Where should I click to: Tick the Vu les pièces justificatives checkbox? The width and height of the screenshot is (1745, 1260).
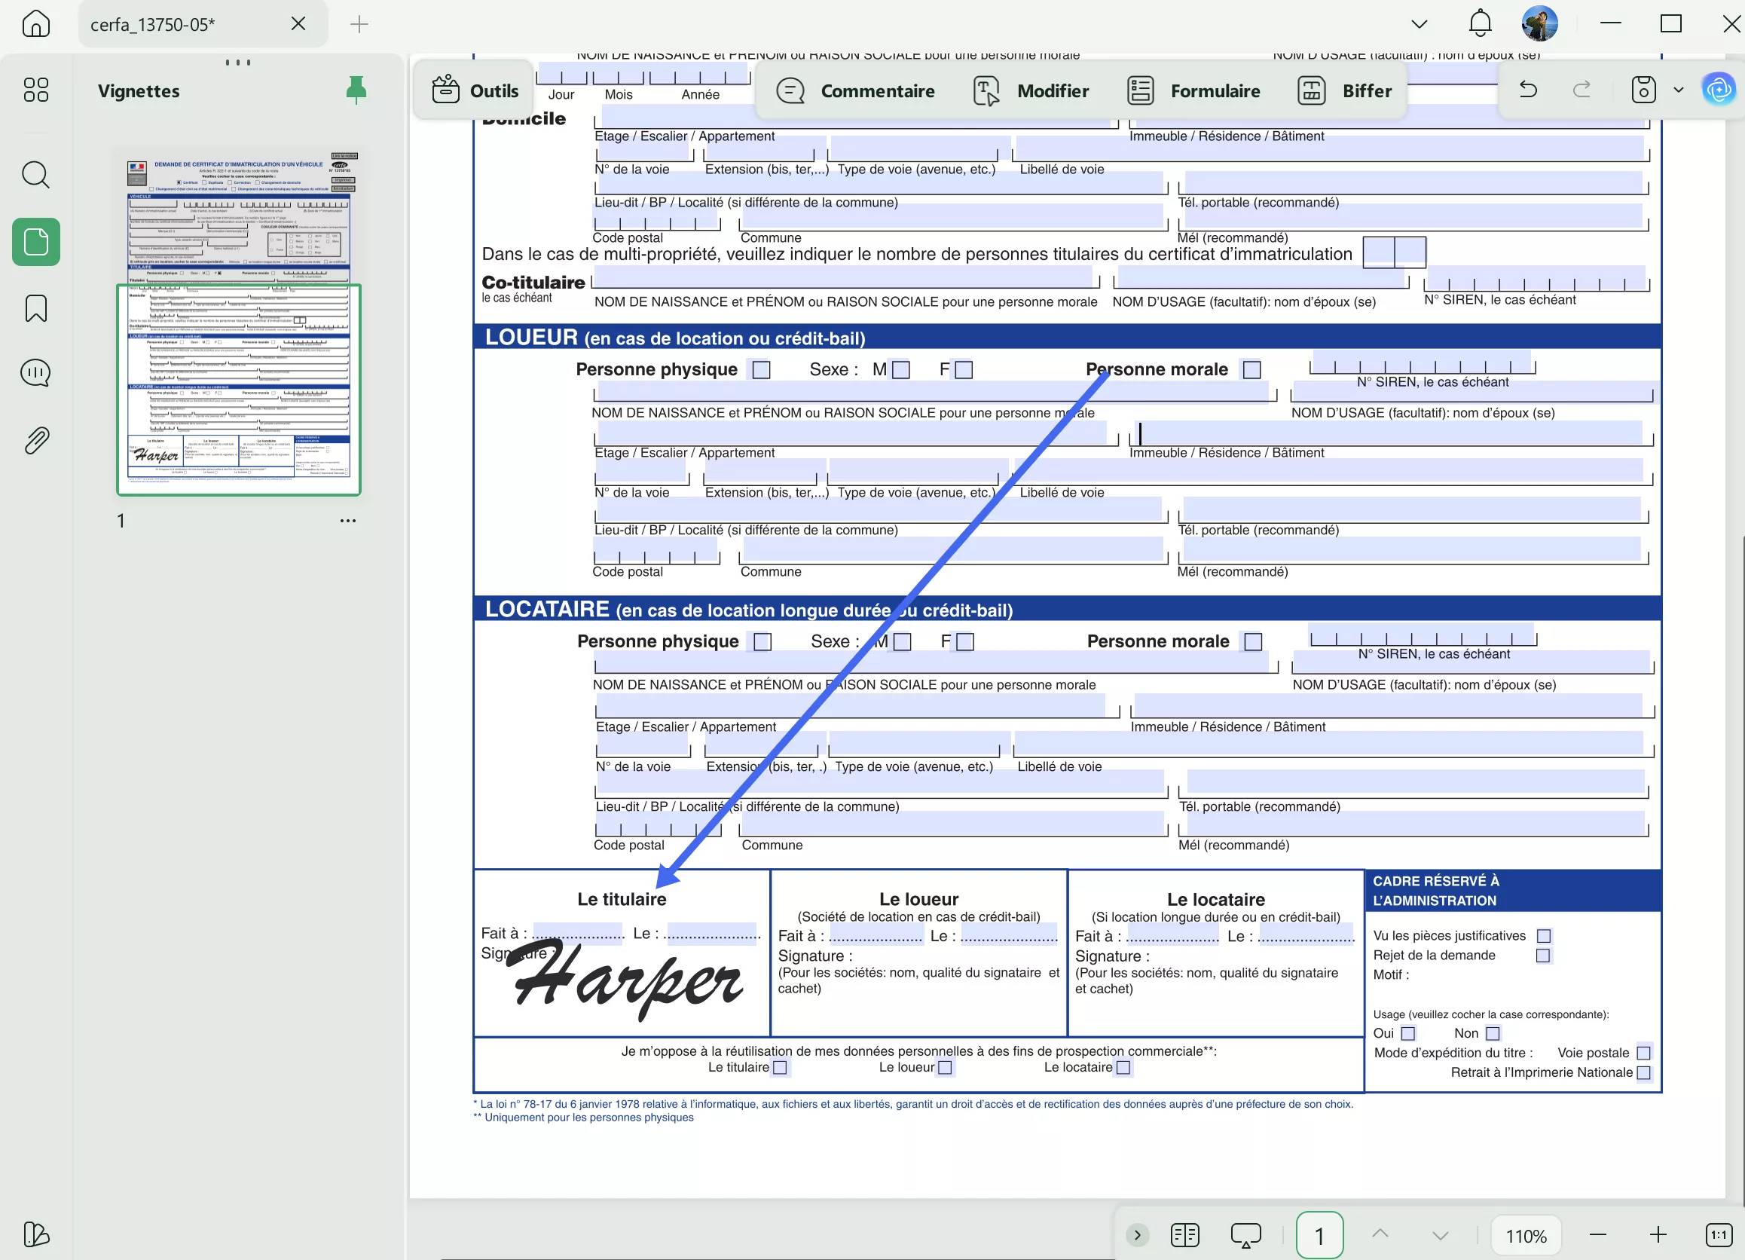[1544, 935]
